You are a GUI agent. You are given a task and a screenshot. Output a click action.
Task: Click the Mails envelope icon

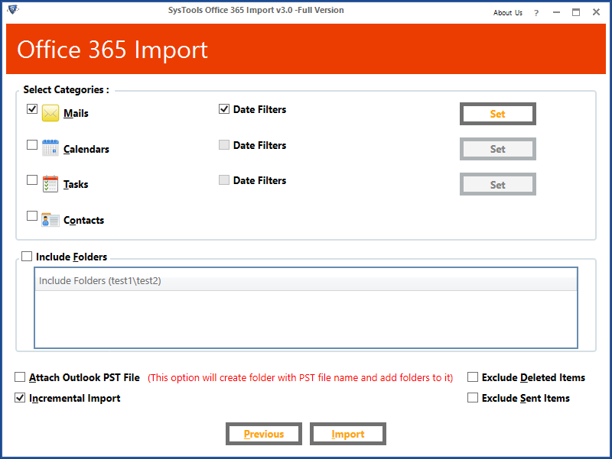click(x=50, y=113)
